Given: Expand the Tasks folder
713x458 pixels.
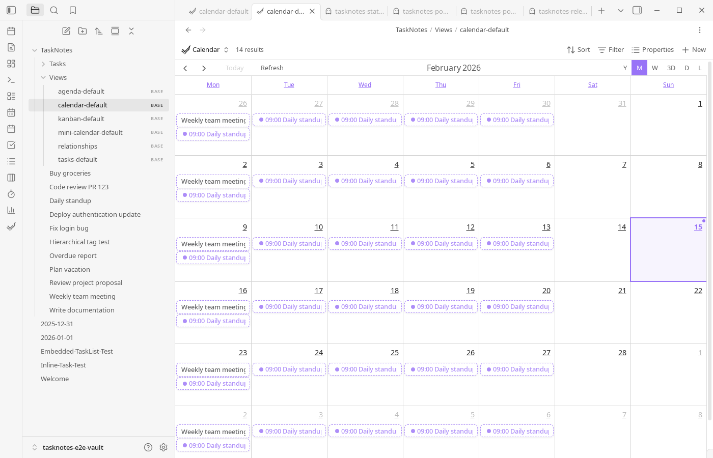Looking at the screenshot, I should [x=44, y=64].
